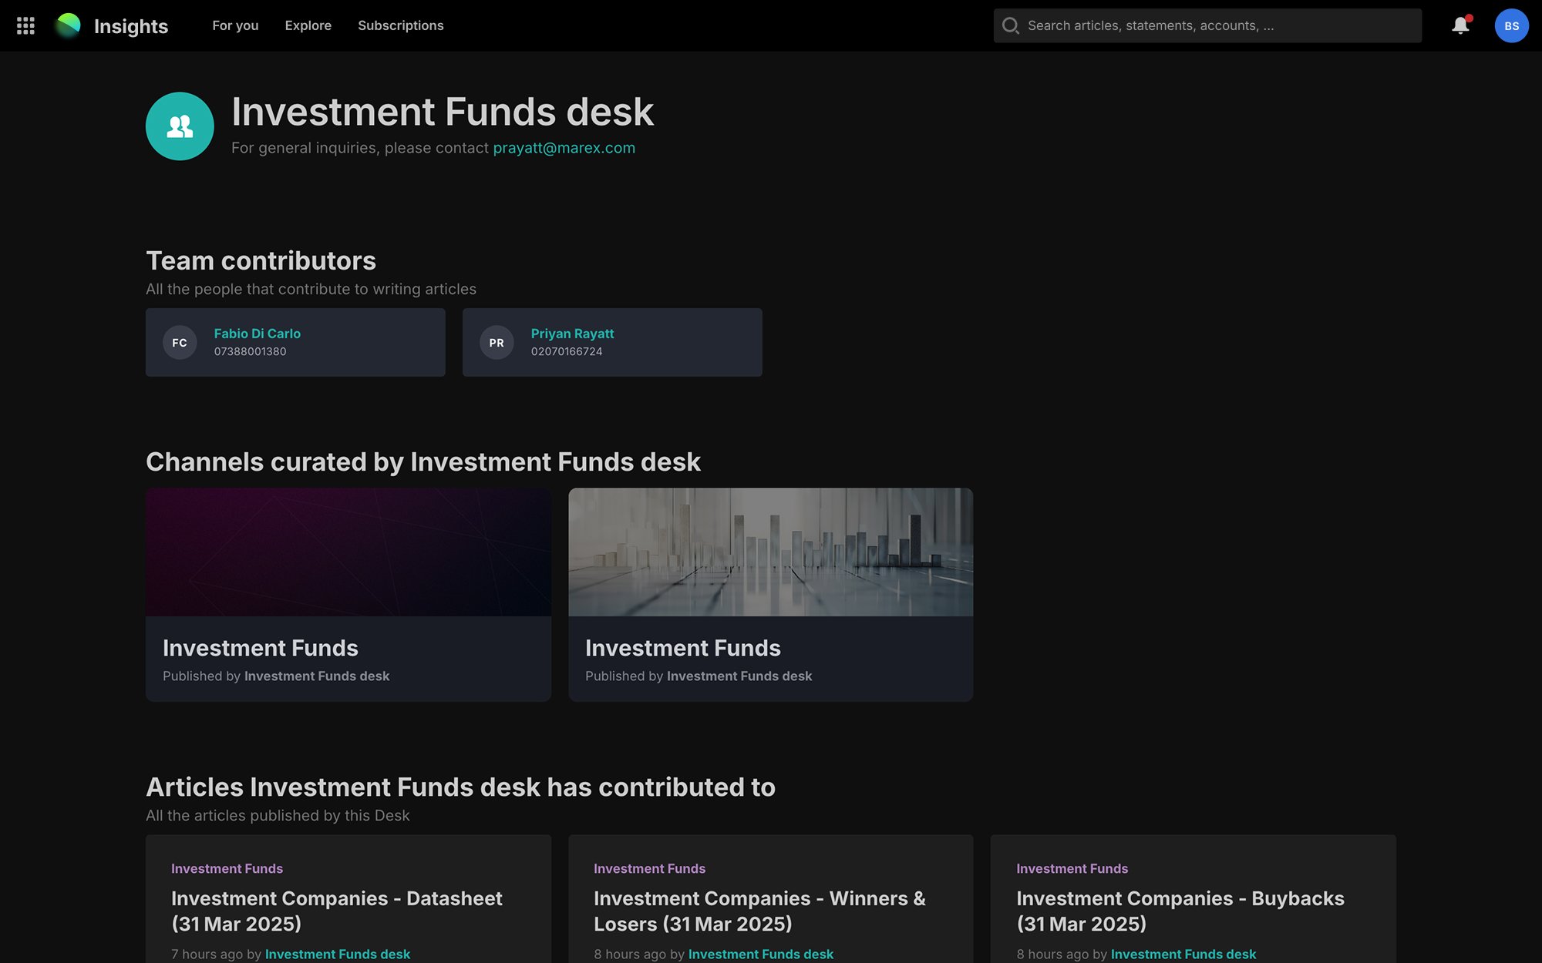Open the BS user profile avatar
1542x963 pixels.
(x=1511, y=25)
